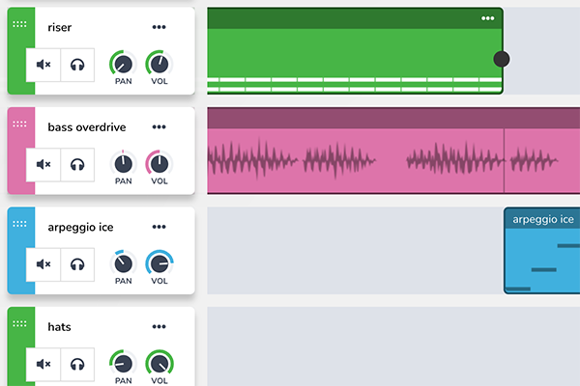This screenshot has width=580, height=386.
Task: Open hats track options menu
Action: pos(159,326)
